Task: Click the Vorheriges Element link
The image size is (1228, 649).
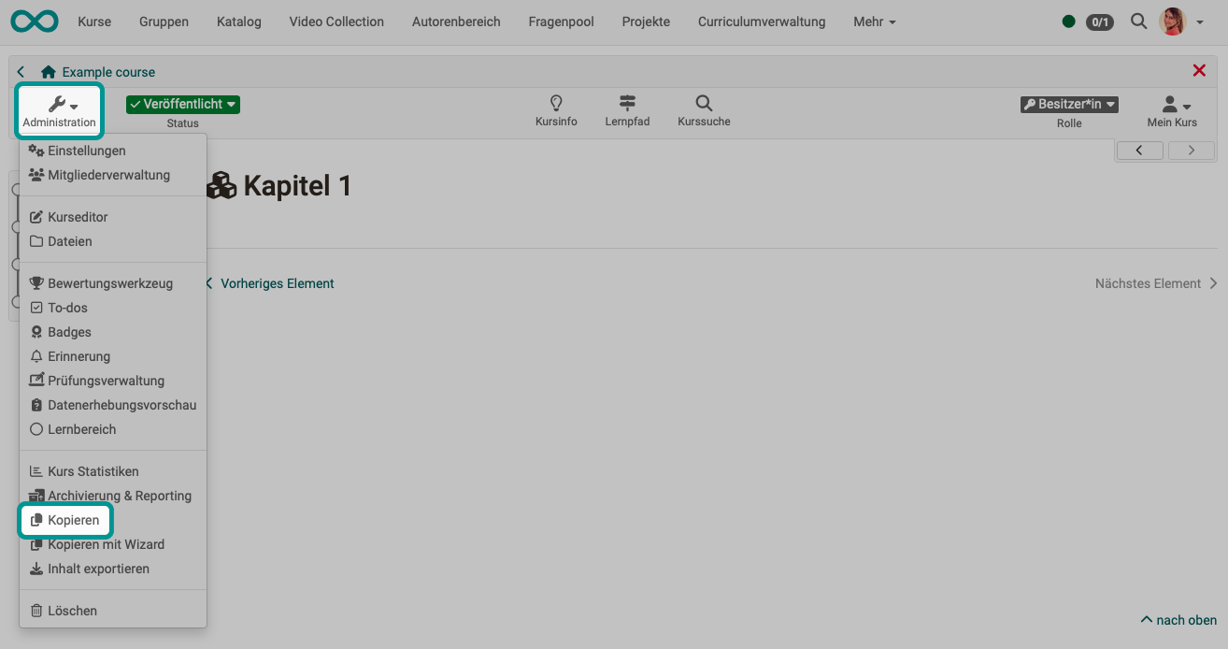Action: [x=277, y=283]
